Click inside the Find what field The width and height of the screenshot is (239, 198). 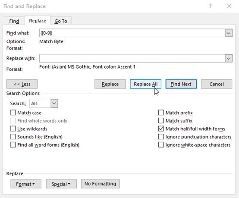[132, 33]
